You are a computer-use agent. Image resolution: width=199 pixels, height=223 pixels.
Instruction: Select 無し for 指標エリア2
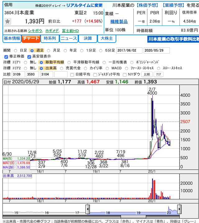click(x=25, y=68)
